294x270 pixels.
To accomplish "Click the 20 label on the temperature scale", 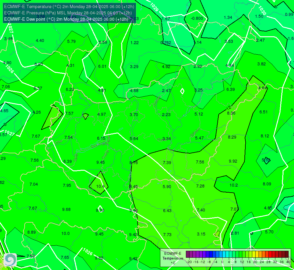I will (255, 262).
